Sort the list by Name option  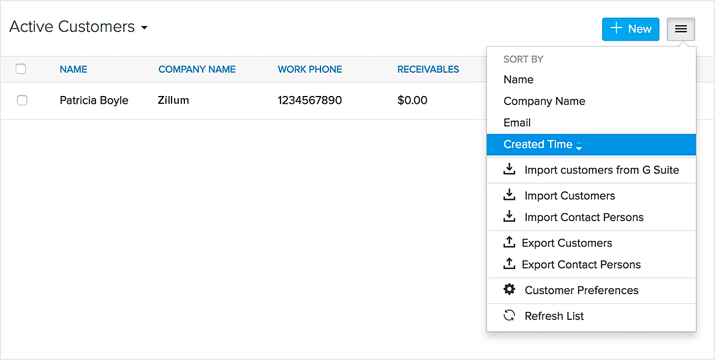[x=518, y=80]
